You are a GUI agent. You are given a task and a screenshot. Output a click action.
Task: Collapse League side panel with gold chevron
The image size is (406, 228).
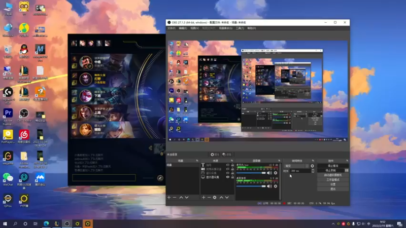point(150,148)
